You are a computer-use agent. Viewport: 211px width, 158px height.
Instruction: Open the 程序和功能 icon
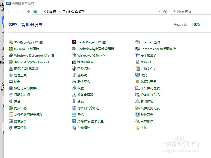click(74, 62)
